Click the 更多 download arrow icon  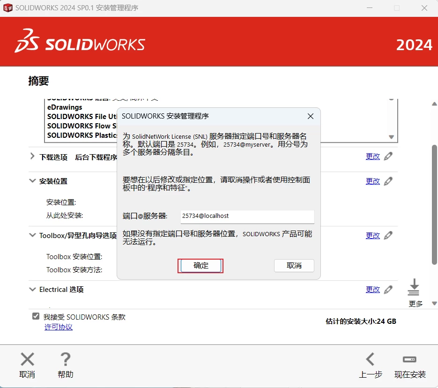click(x=414, y=288)
